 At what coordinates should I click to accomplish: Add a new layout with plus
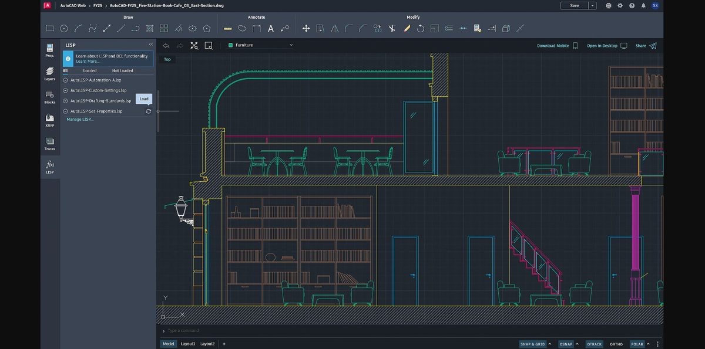[224, 344]
